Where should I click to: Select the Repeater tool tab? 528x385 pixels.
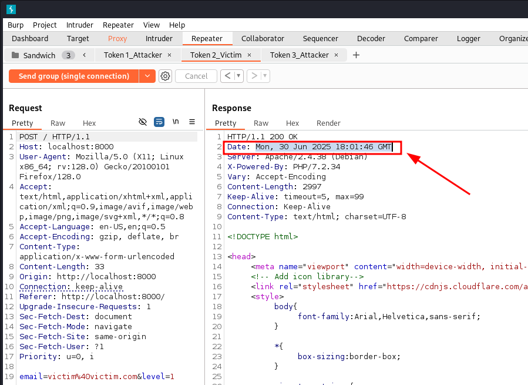(x=207, y=38)
